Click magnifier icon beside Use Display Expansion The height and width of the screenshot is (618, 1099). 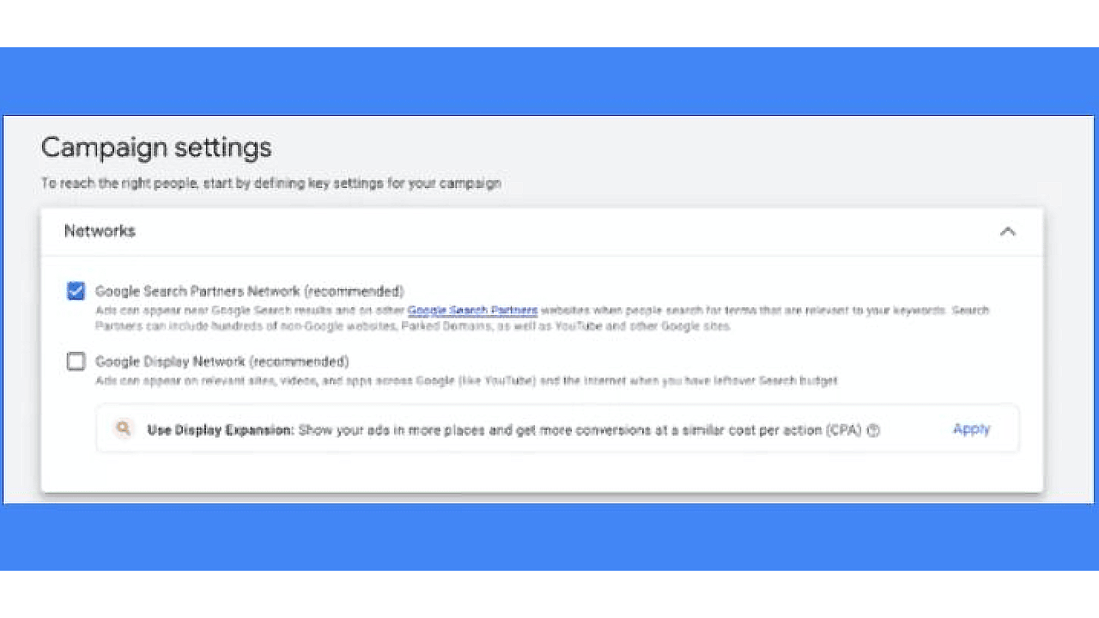tap(124, 428)
